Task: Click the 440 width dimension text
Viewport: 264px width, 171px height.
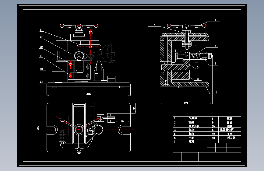Action: [89, 94]
